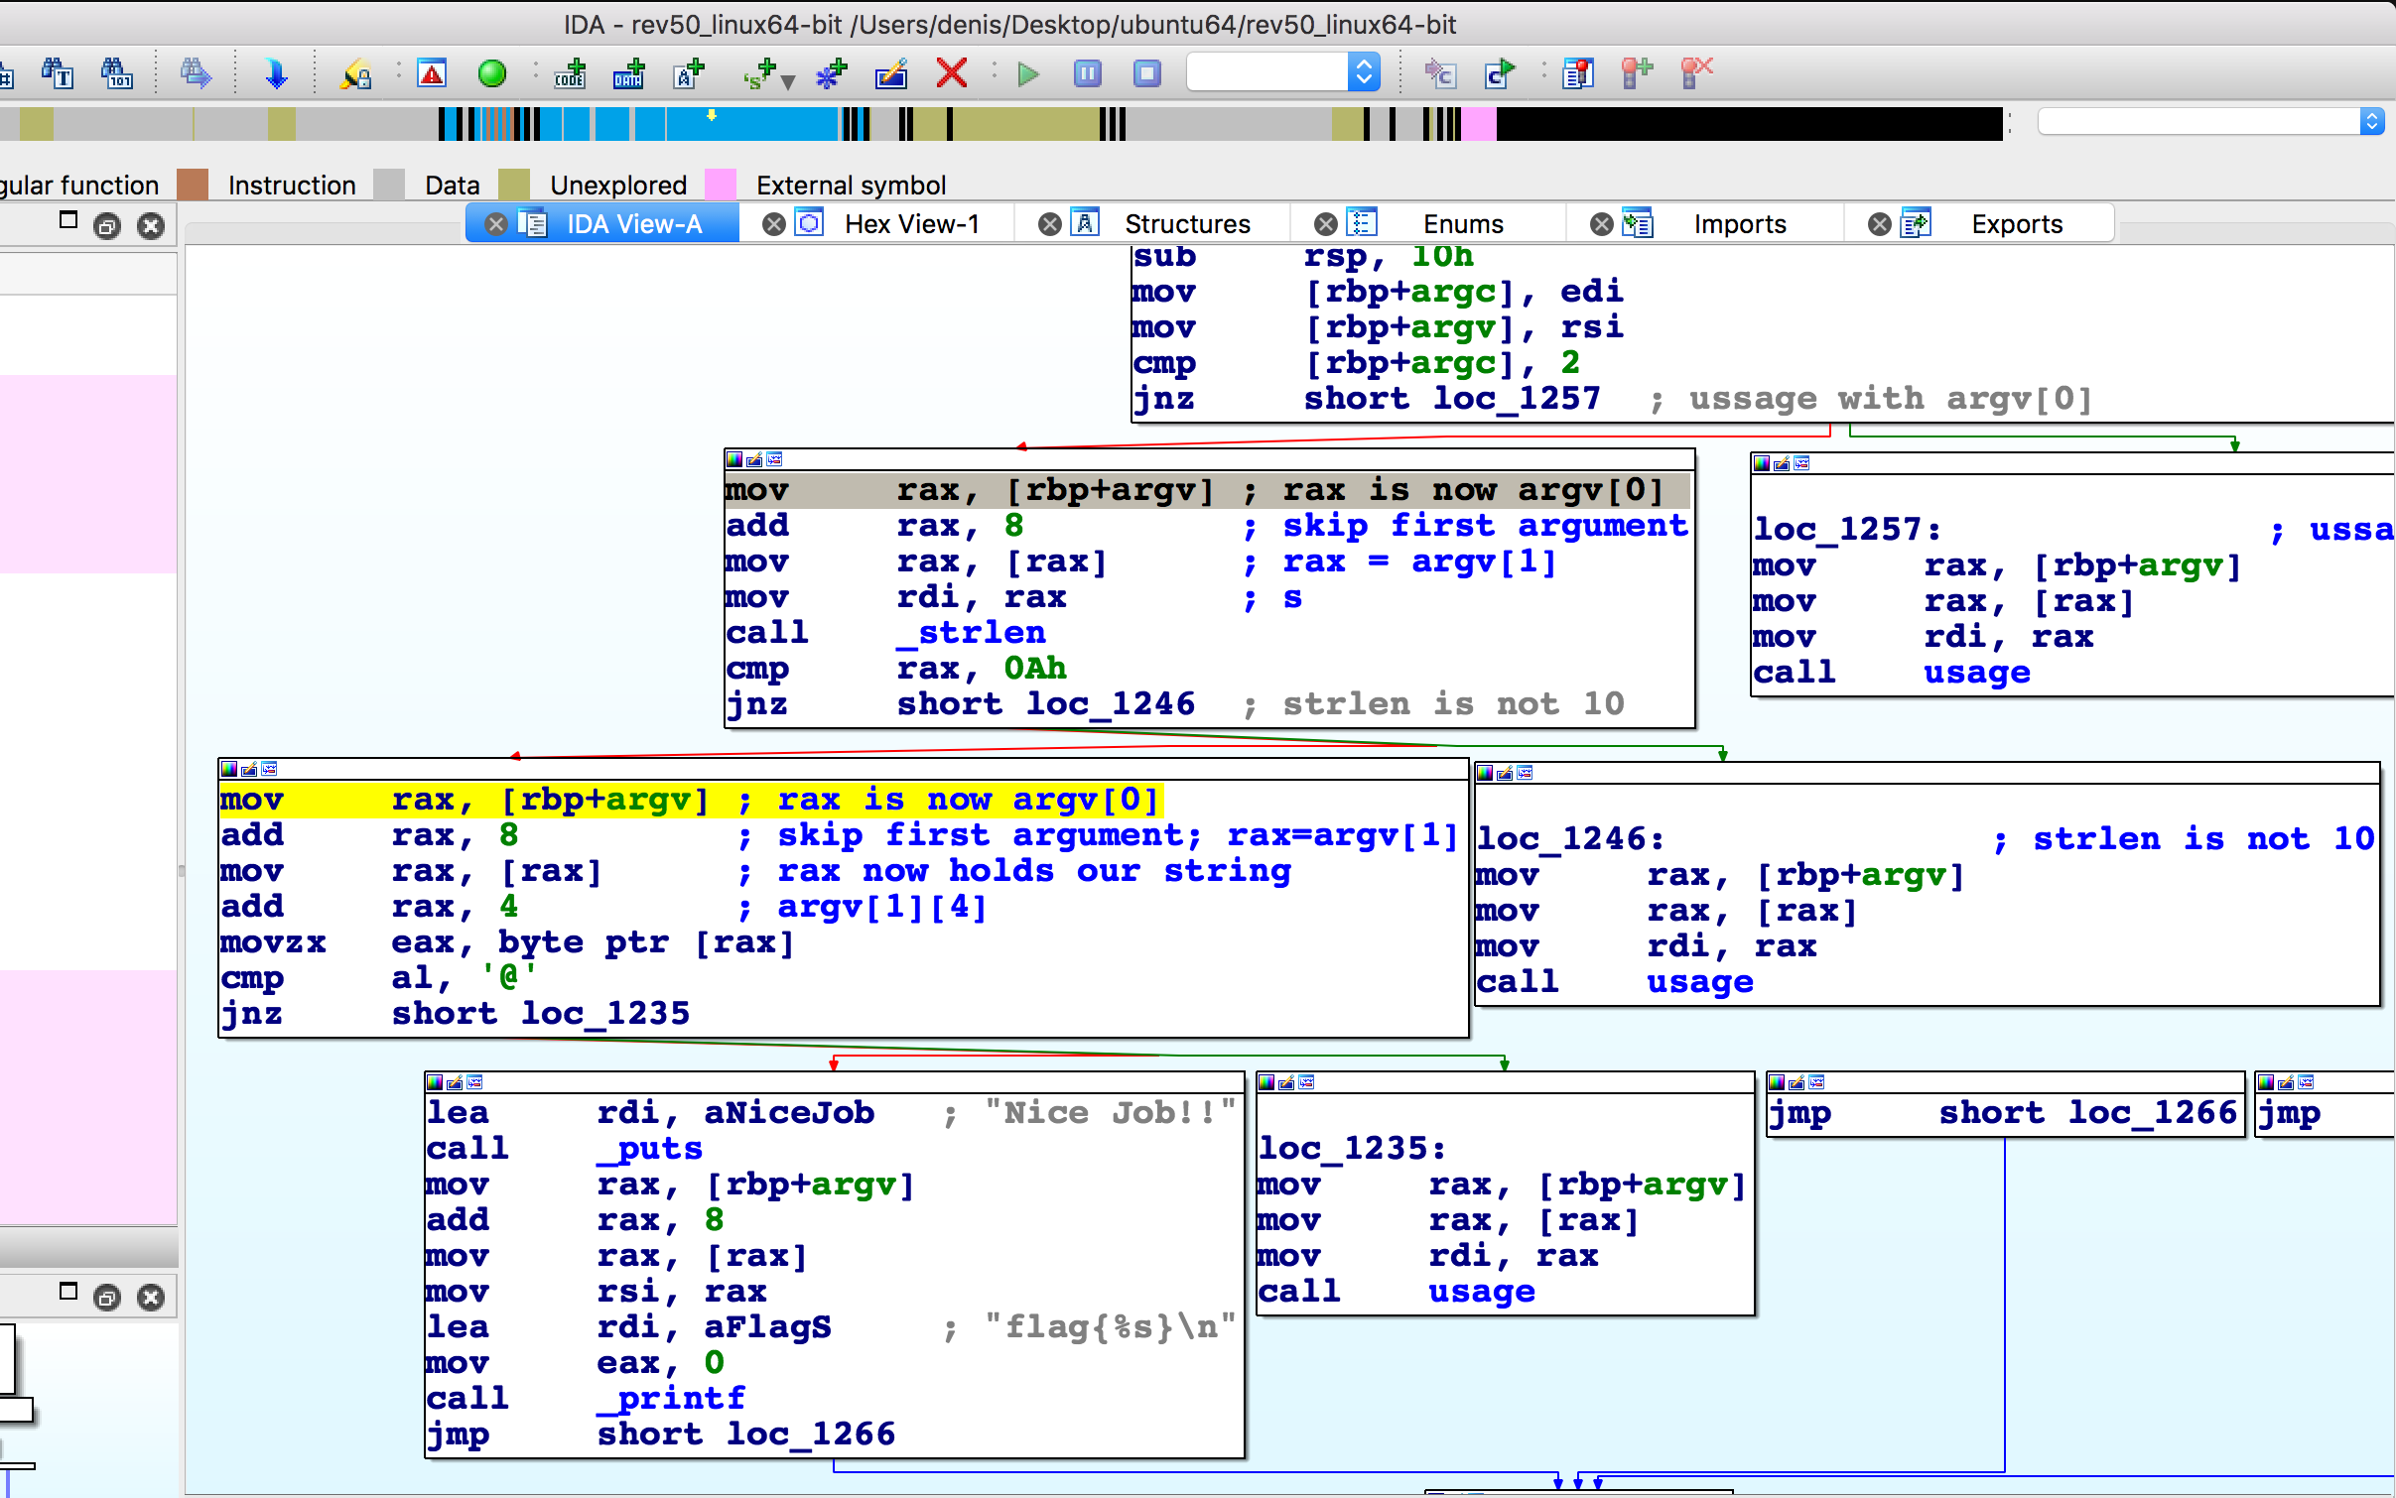Click the Stop process square icon
2396x1498 pixels.
tap(1147, 73)
